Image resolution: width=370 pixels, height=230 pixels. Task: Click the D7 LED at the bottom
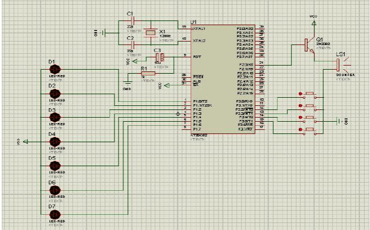pos(55,214)
